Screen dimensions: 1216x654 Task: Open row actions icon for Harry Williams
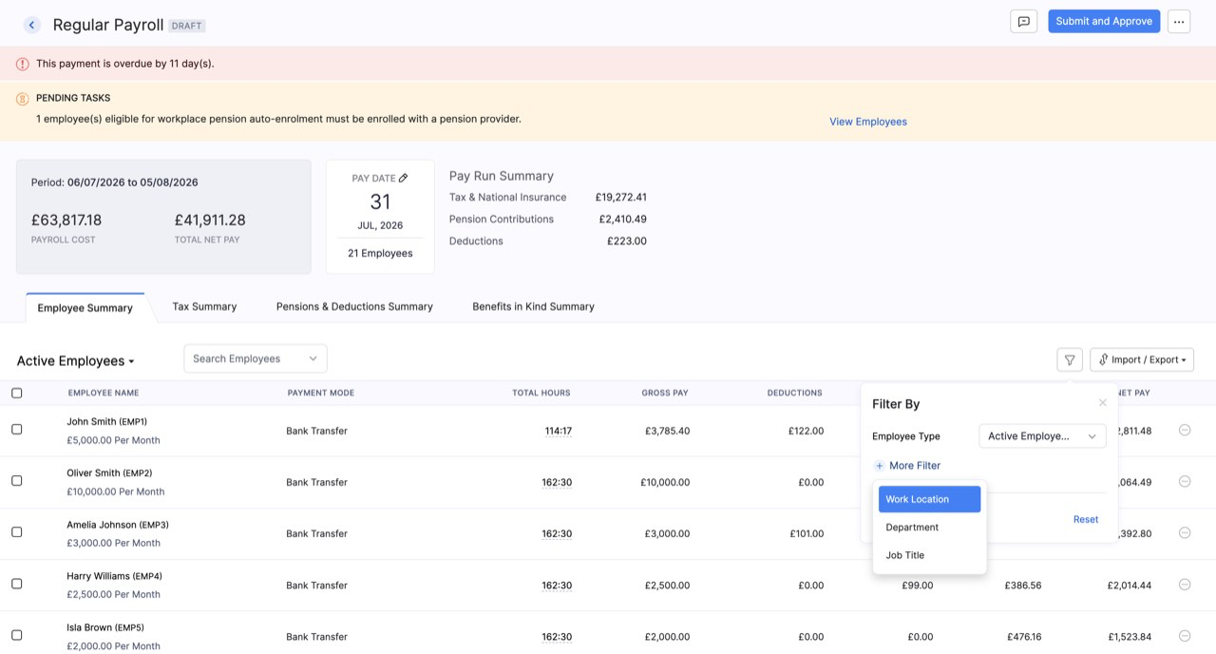pos(1184,585)
